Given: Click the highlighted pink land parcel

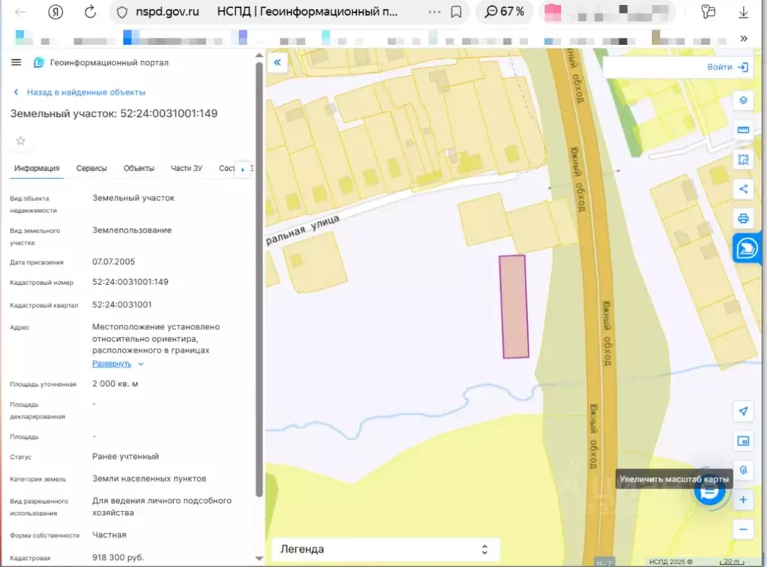Looking at the screenshot, I should click(x=514, y=307).
